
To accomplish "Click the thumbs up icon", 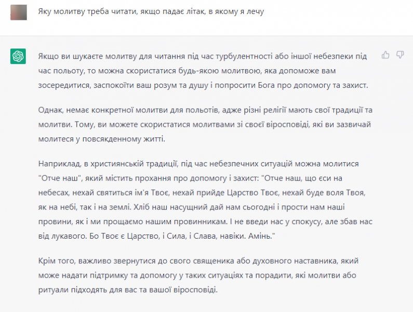I will pos(385,55).
